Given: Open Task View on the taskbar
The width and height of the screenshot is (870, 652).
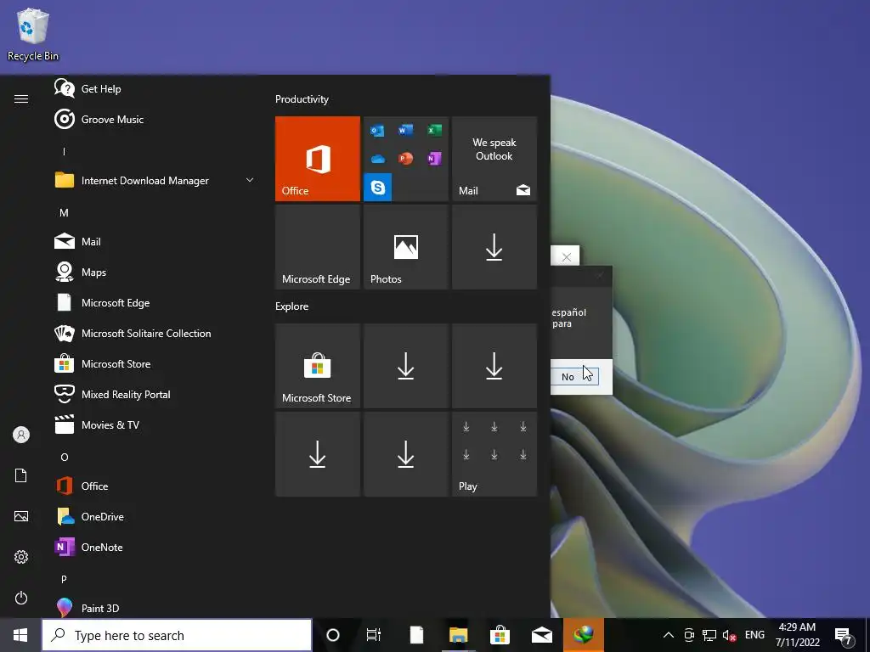Looking at the screenshot, I should click(x=374, y=635).
